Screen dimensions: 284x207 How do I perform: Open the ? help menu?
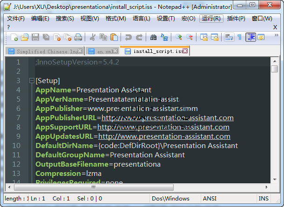click(x=8, y=27)
